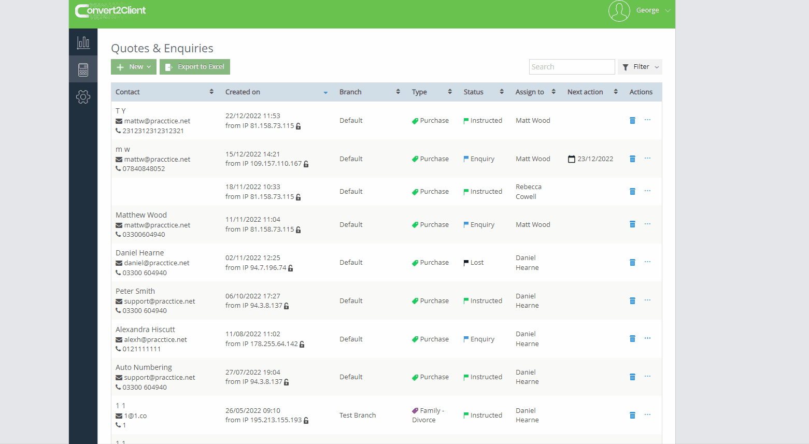Click the George user avatar icon
Viewport: 809px width, 444px height.
[x=619, y=10]
